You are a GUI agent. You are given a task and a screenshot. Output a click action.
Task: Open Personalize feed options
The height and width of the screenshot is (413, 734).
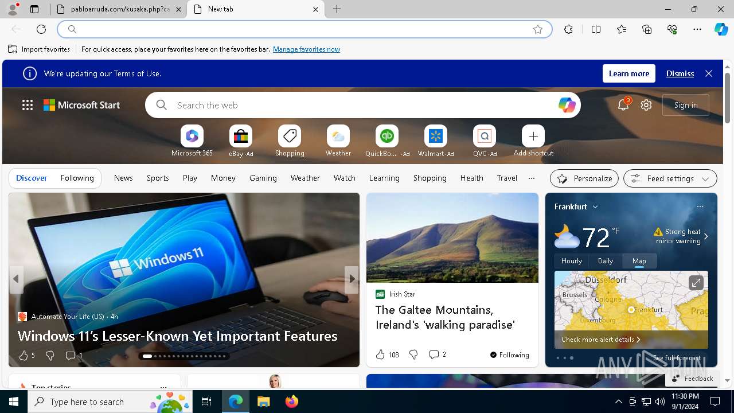tap(584, 178)
